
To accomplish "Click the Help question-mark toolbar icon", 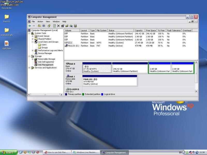I will [x=49, y=26].
